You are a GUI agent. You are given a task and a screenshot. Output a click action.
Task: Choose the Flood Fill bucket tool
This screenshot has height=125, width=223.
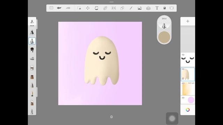pyautogui.click(x=97, y=8)
